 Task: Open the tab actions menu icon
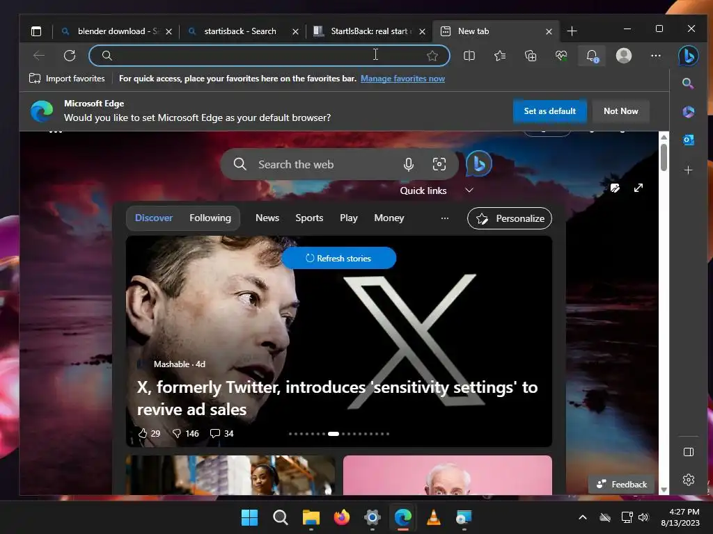pyautogui.click(x=36, y=31)
